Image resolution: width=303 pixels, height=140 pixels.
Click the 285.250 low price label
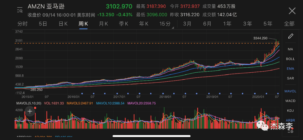[x=36, y=90]
